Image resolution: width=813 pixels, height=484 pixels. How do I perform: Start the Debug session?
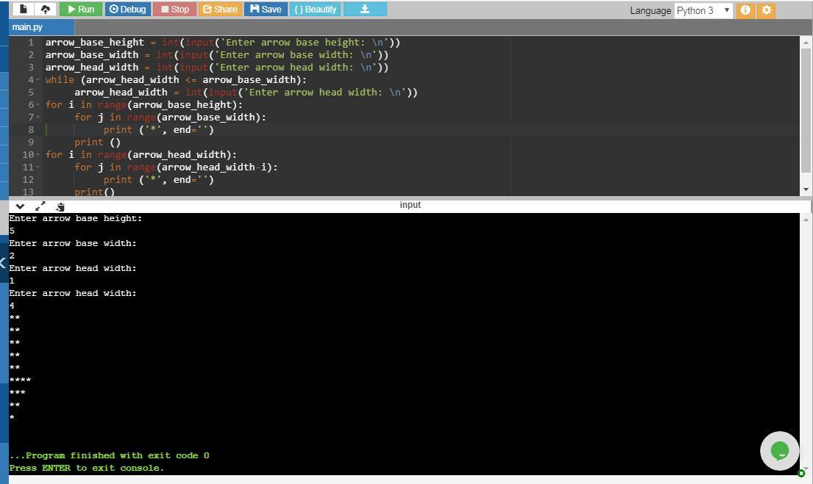pyautogui.click(x=128, y=10)
